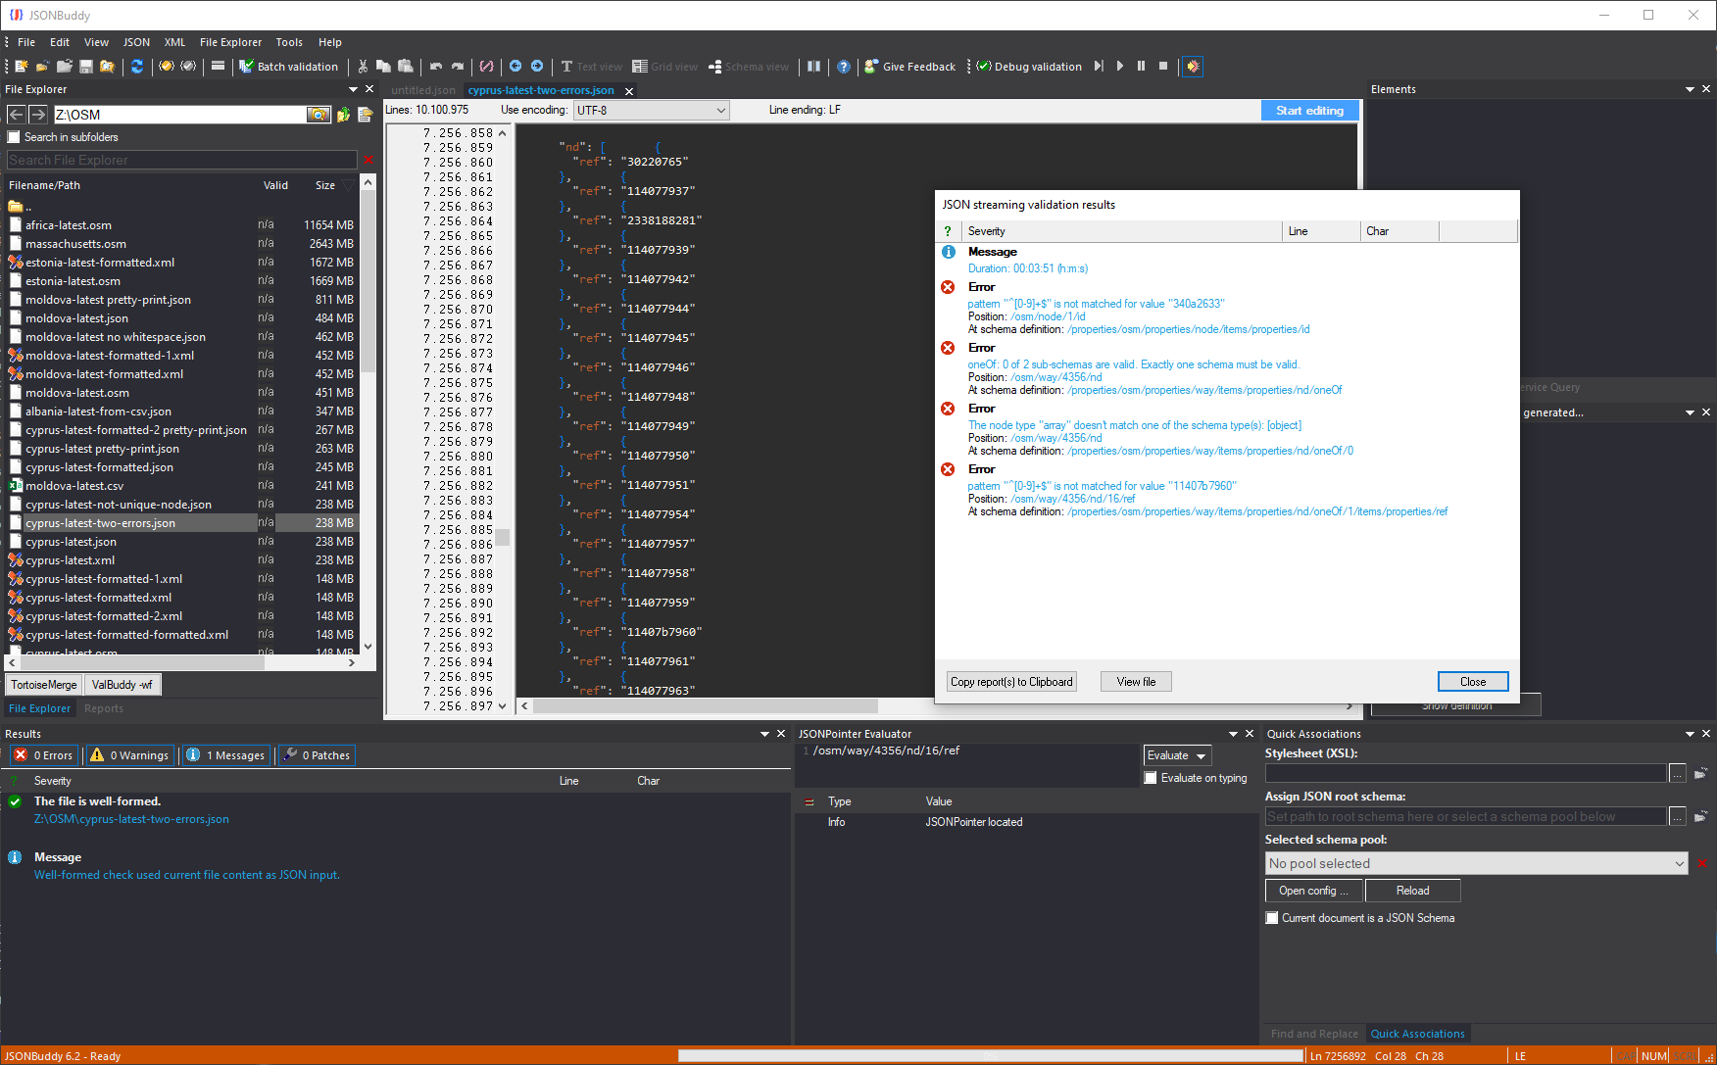The width and height of the screenshot is (1717, 1065).
Task: Open the File menu
Action: [x=26, y=42]
